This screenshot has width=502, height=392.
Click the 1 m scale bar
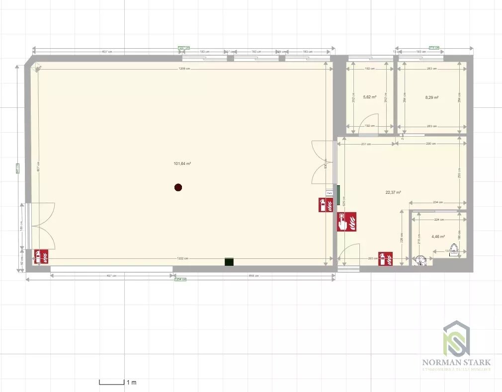[117, 382]
